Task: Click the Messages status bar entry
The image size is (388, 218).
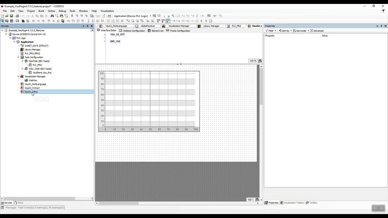Action: pos(33,208)
